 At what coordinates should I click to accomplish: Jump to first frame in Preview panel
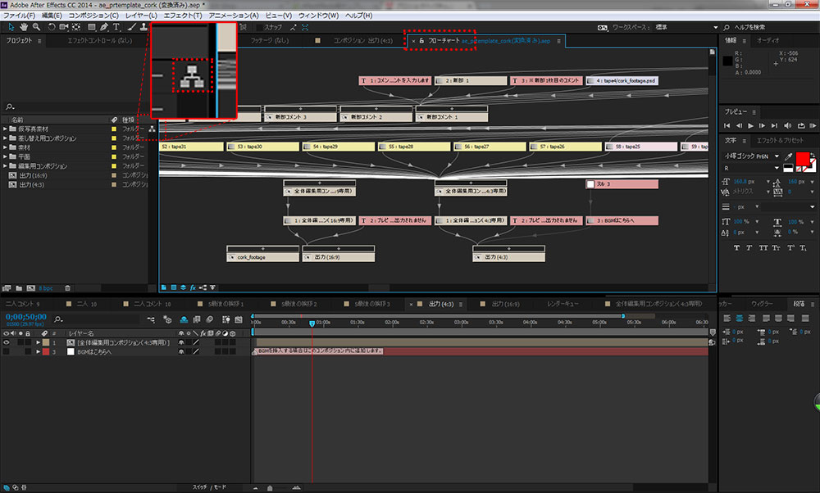pos(727,125)
